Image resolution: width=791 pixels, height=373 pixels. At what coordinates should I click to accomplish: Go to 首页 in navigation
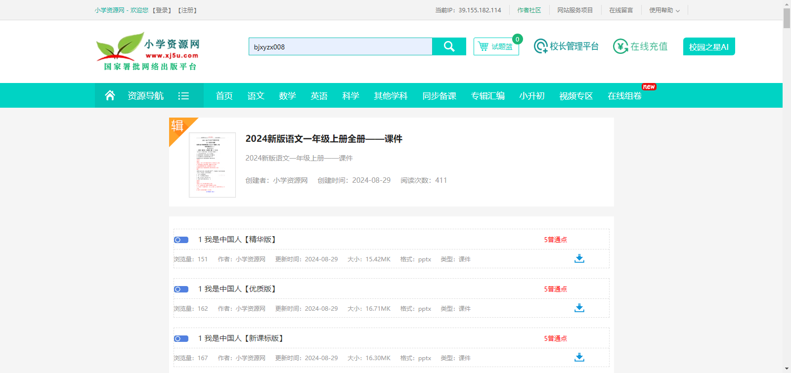tap(224, 96)
